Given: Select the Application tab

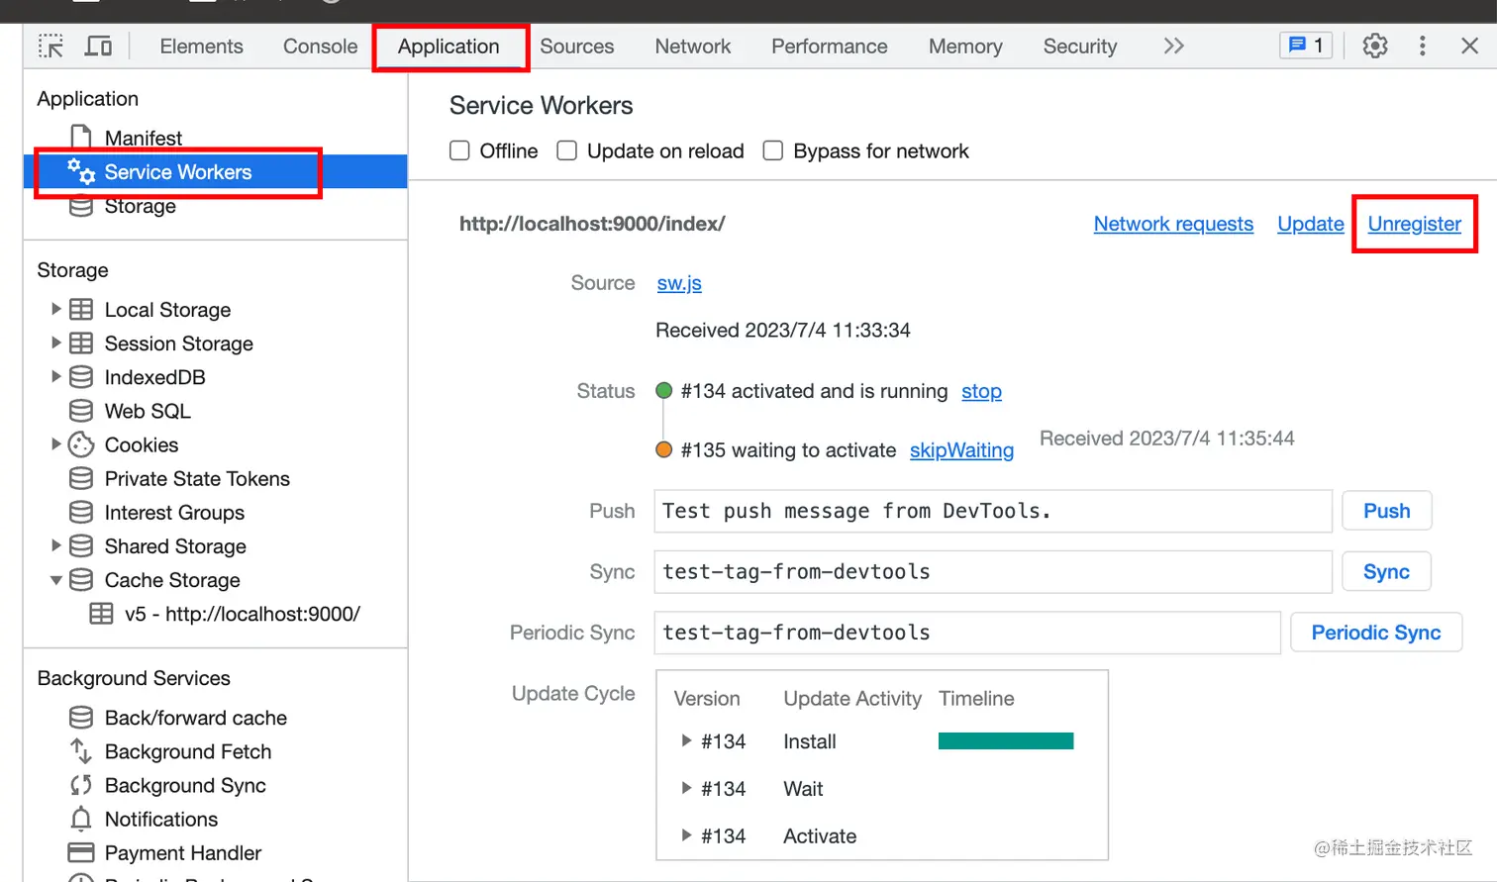Looking at the screenshot, I should click(x=449, y=47).
